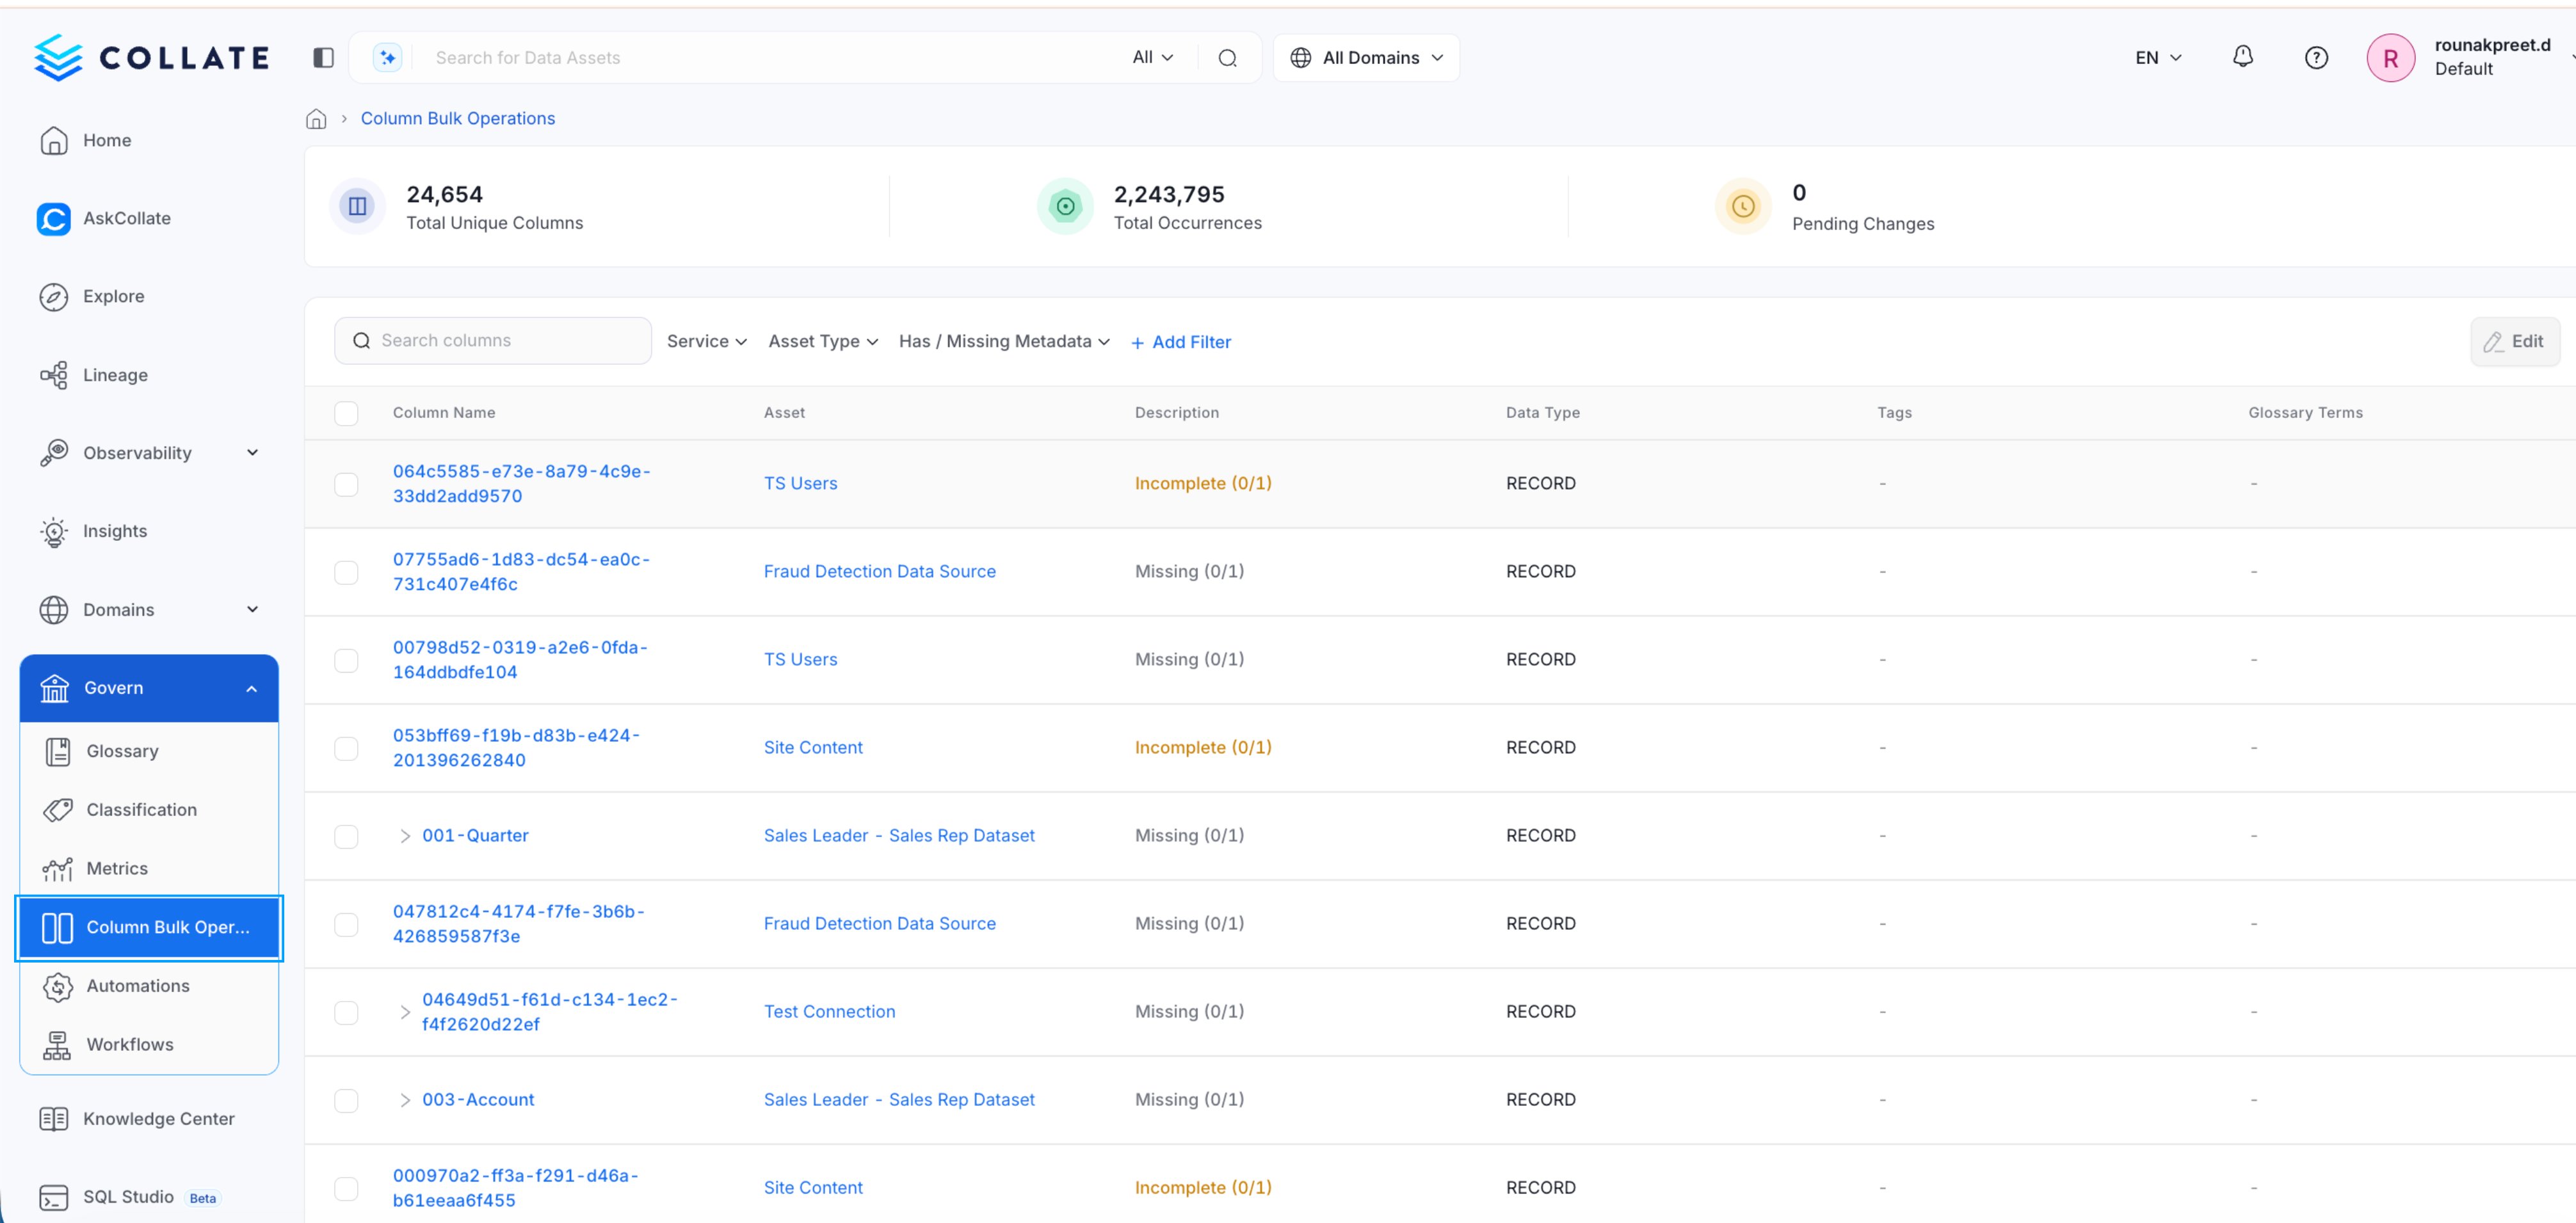Open the Service filter dropdown

(x=707, y=342)
